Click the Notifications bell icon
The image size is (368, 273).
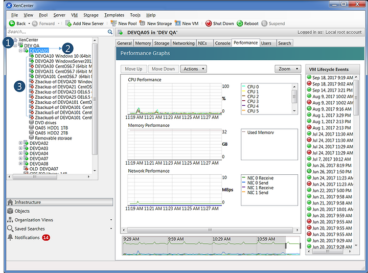(10, 237)
